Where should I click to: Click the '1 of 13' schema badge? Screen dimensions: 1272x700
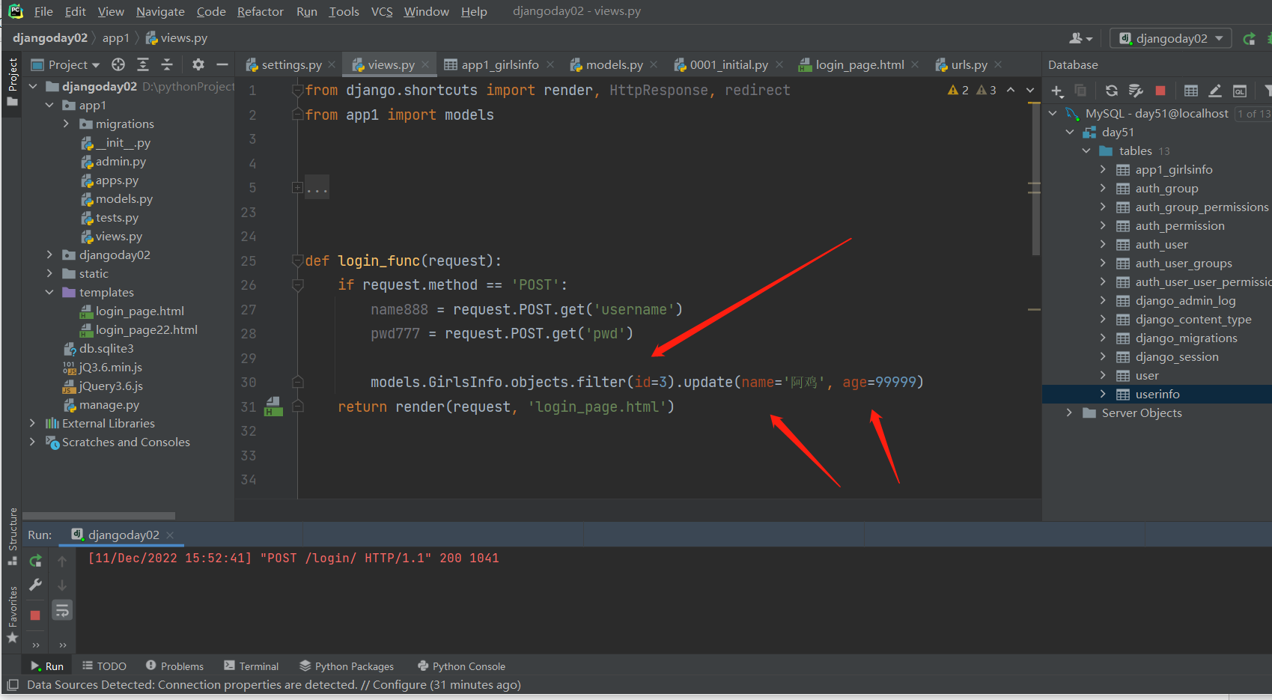[x=1253, y=114]
